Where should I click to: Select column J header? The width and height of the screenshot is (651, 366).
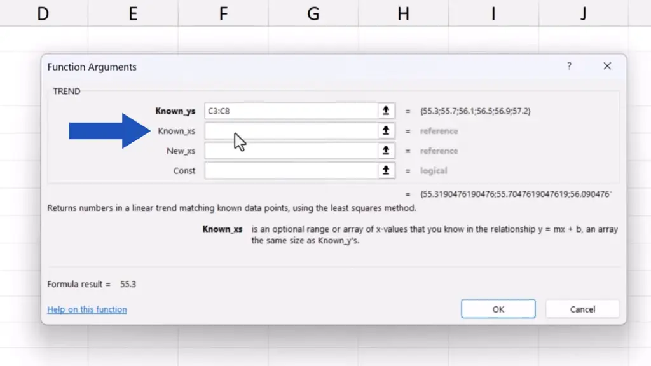583,13
